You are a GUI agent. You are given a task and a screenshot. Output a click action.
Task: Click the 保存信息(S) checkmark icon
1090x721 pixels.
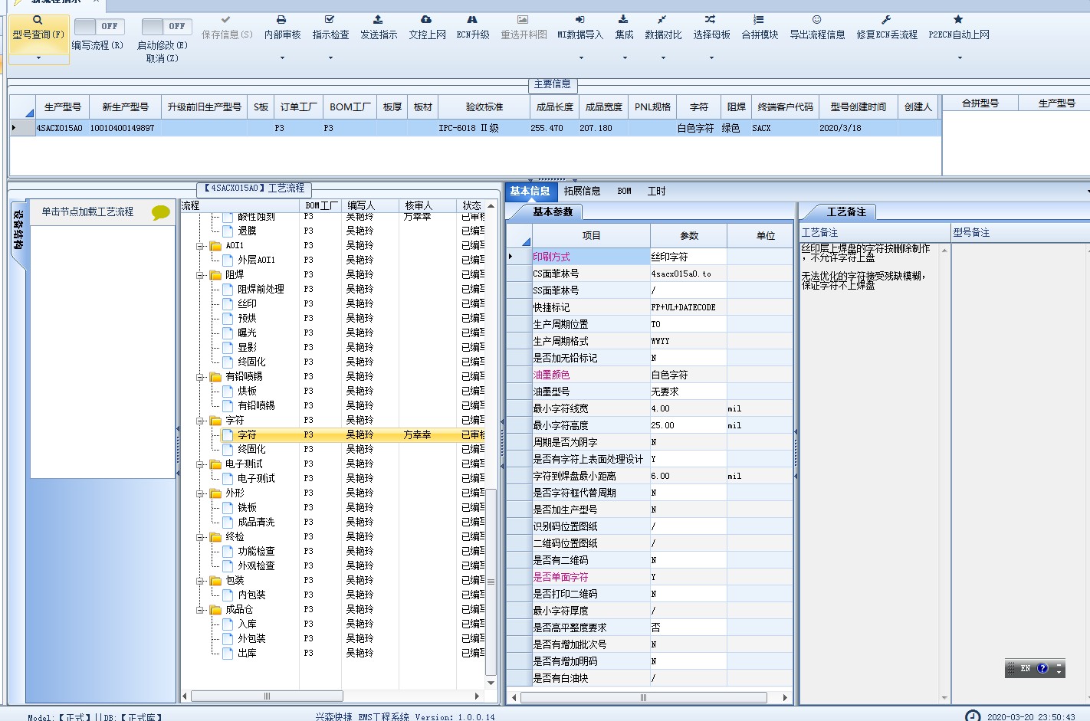(x=225, y=19)
